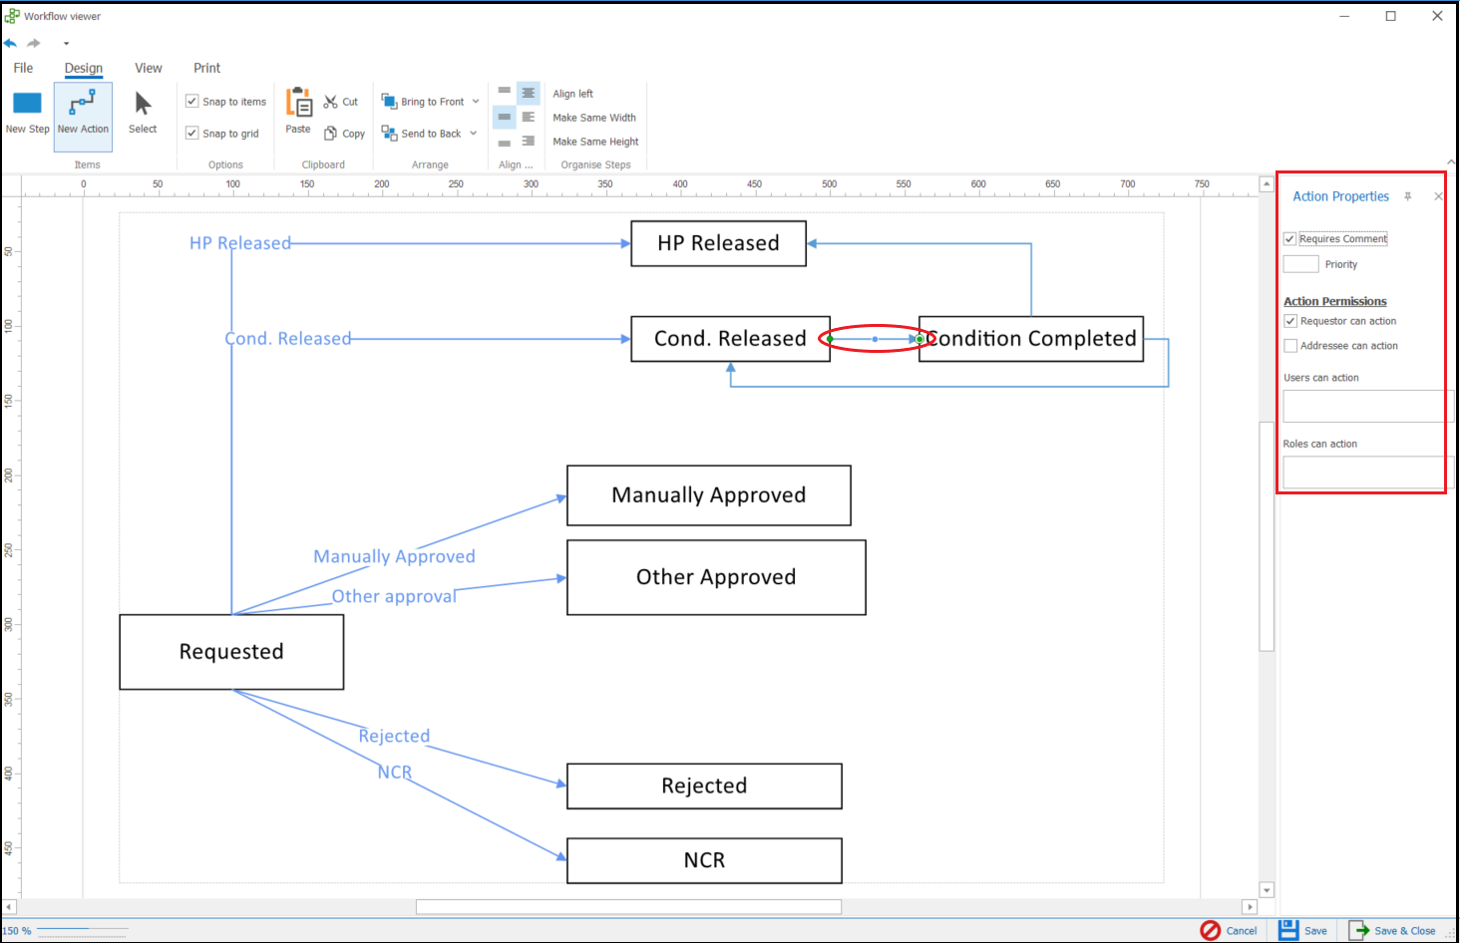This screenshot has width=1460, height=943.
Task: Click the Cancel button label
Action: tap(1242, 931)
